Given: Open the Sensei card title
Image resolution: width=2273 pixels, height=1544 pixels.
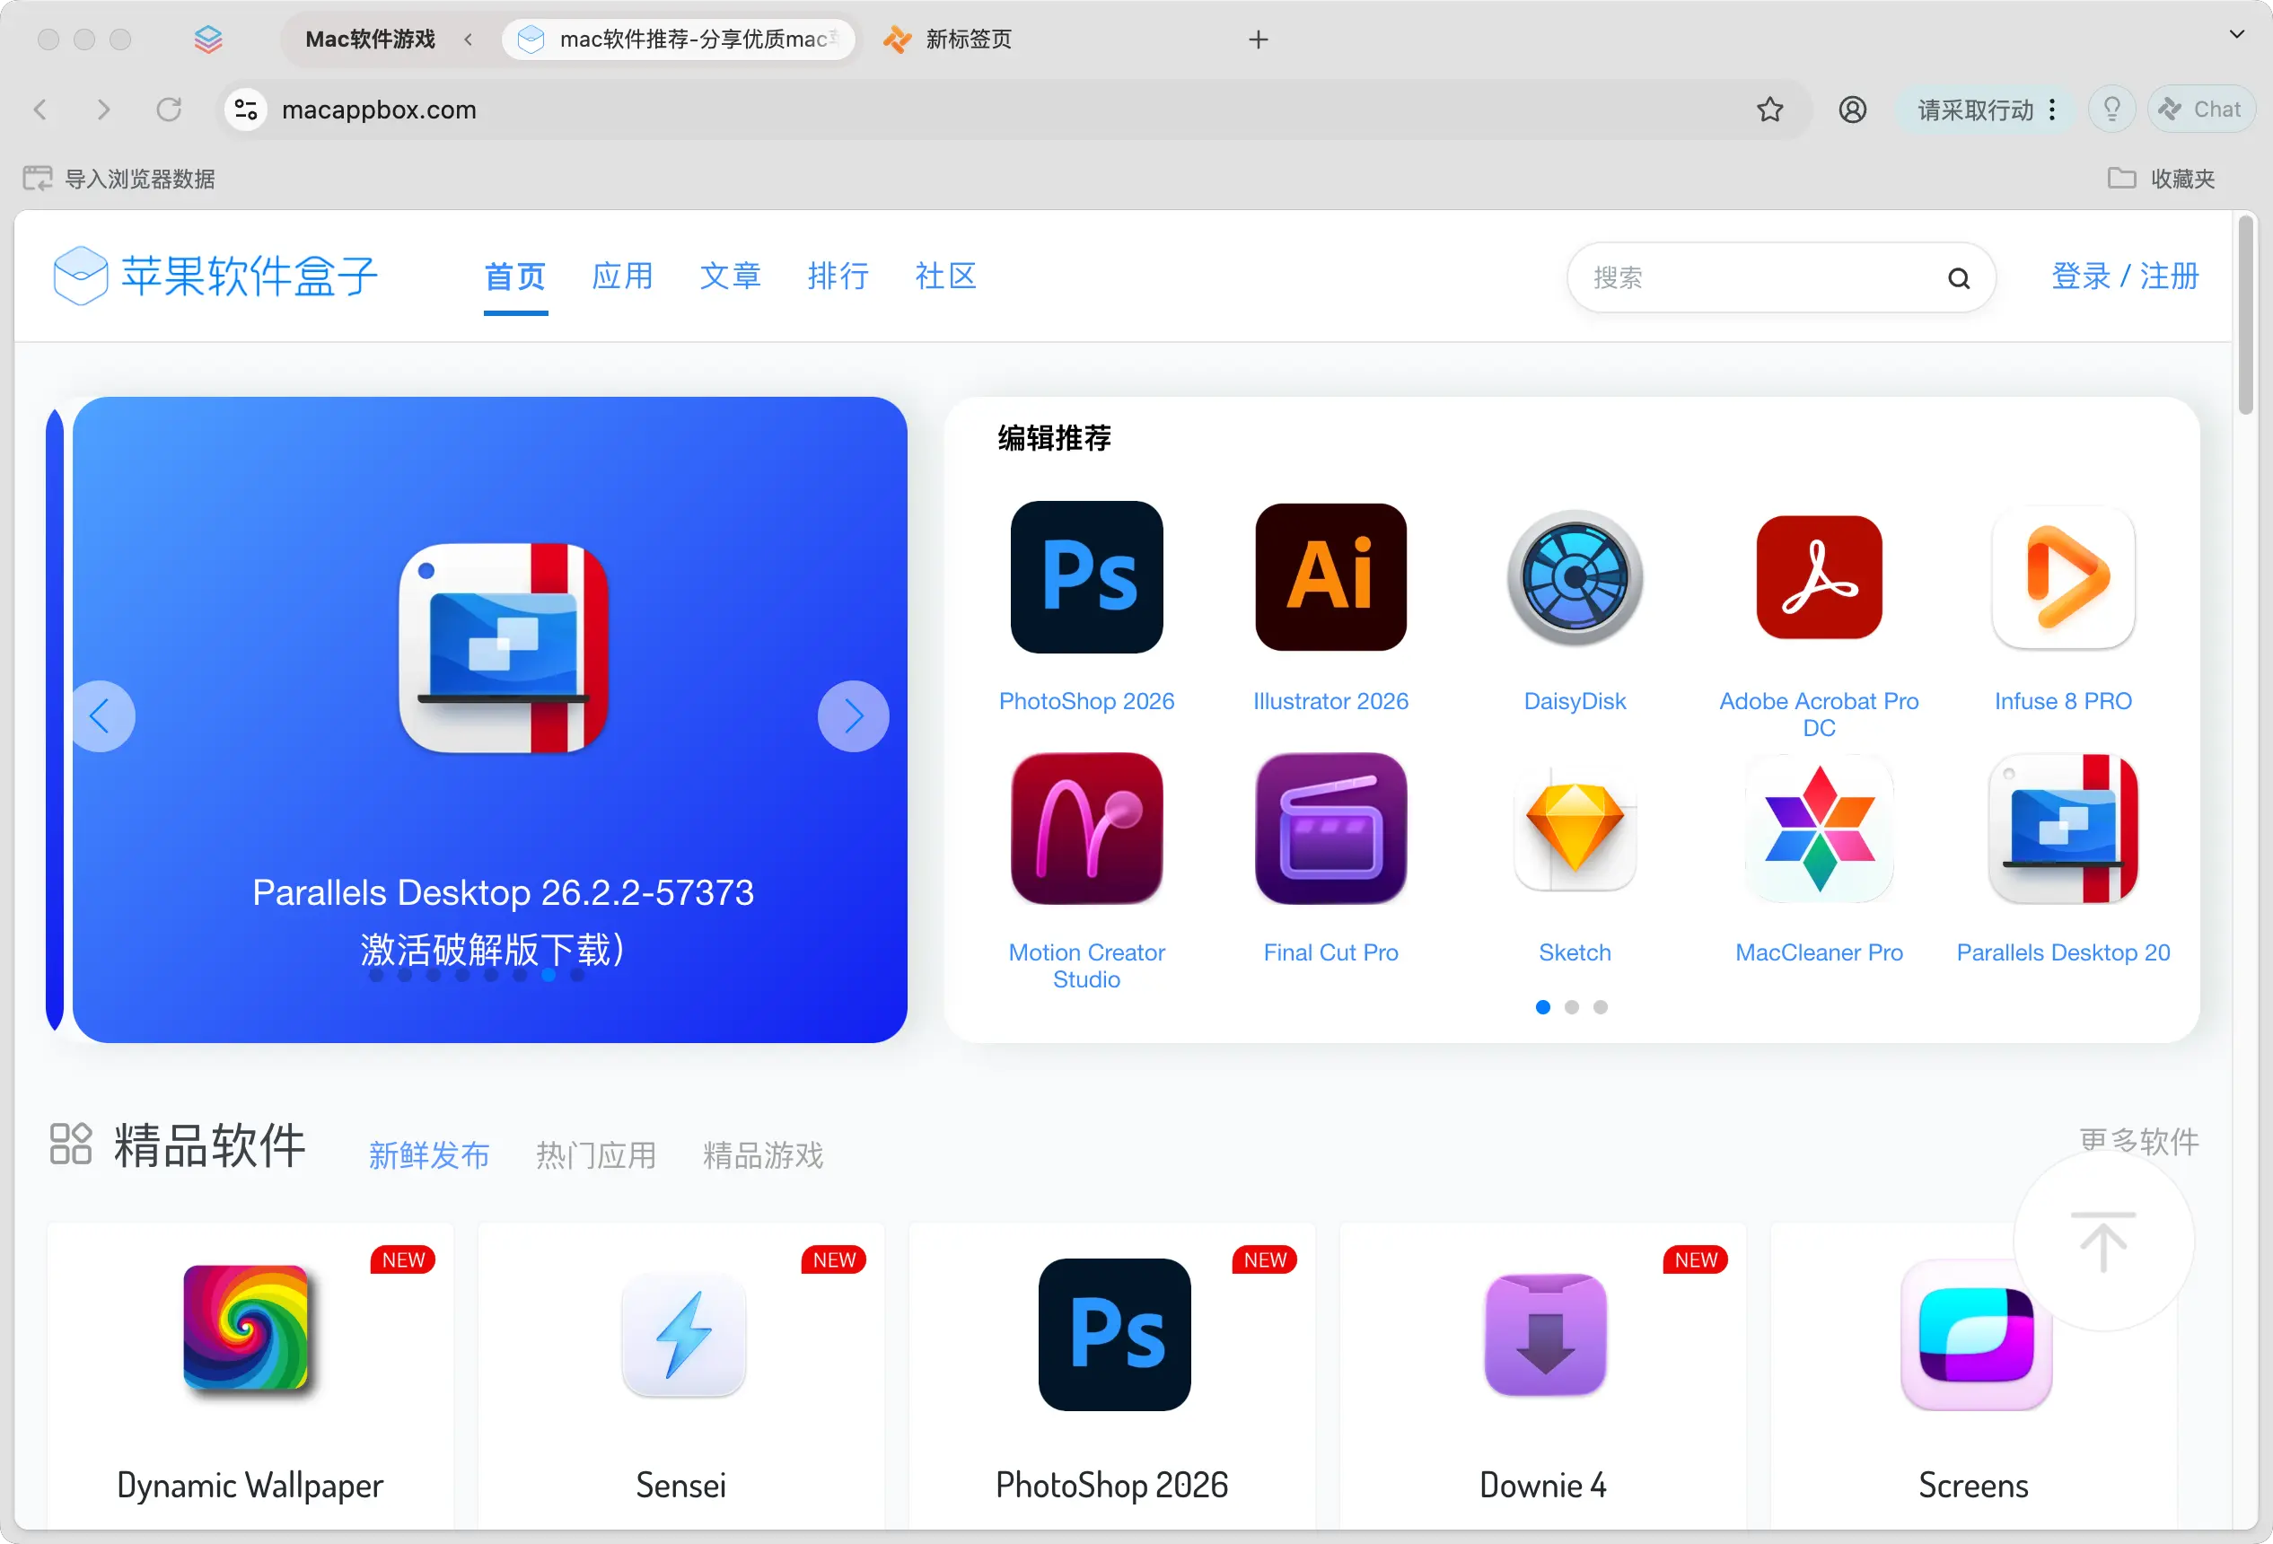Looking at the screenshot, I should tap(680, 1485).
